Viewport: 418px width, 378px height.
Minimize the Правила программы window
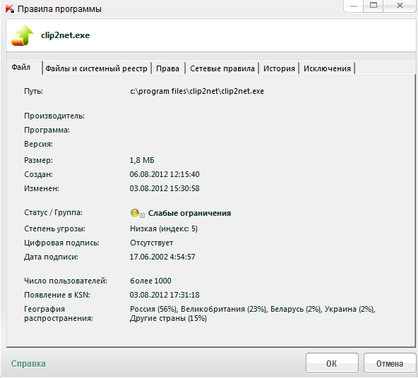[x=354, y=6]
